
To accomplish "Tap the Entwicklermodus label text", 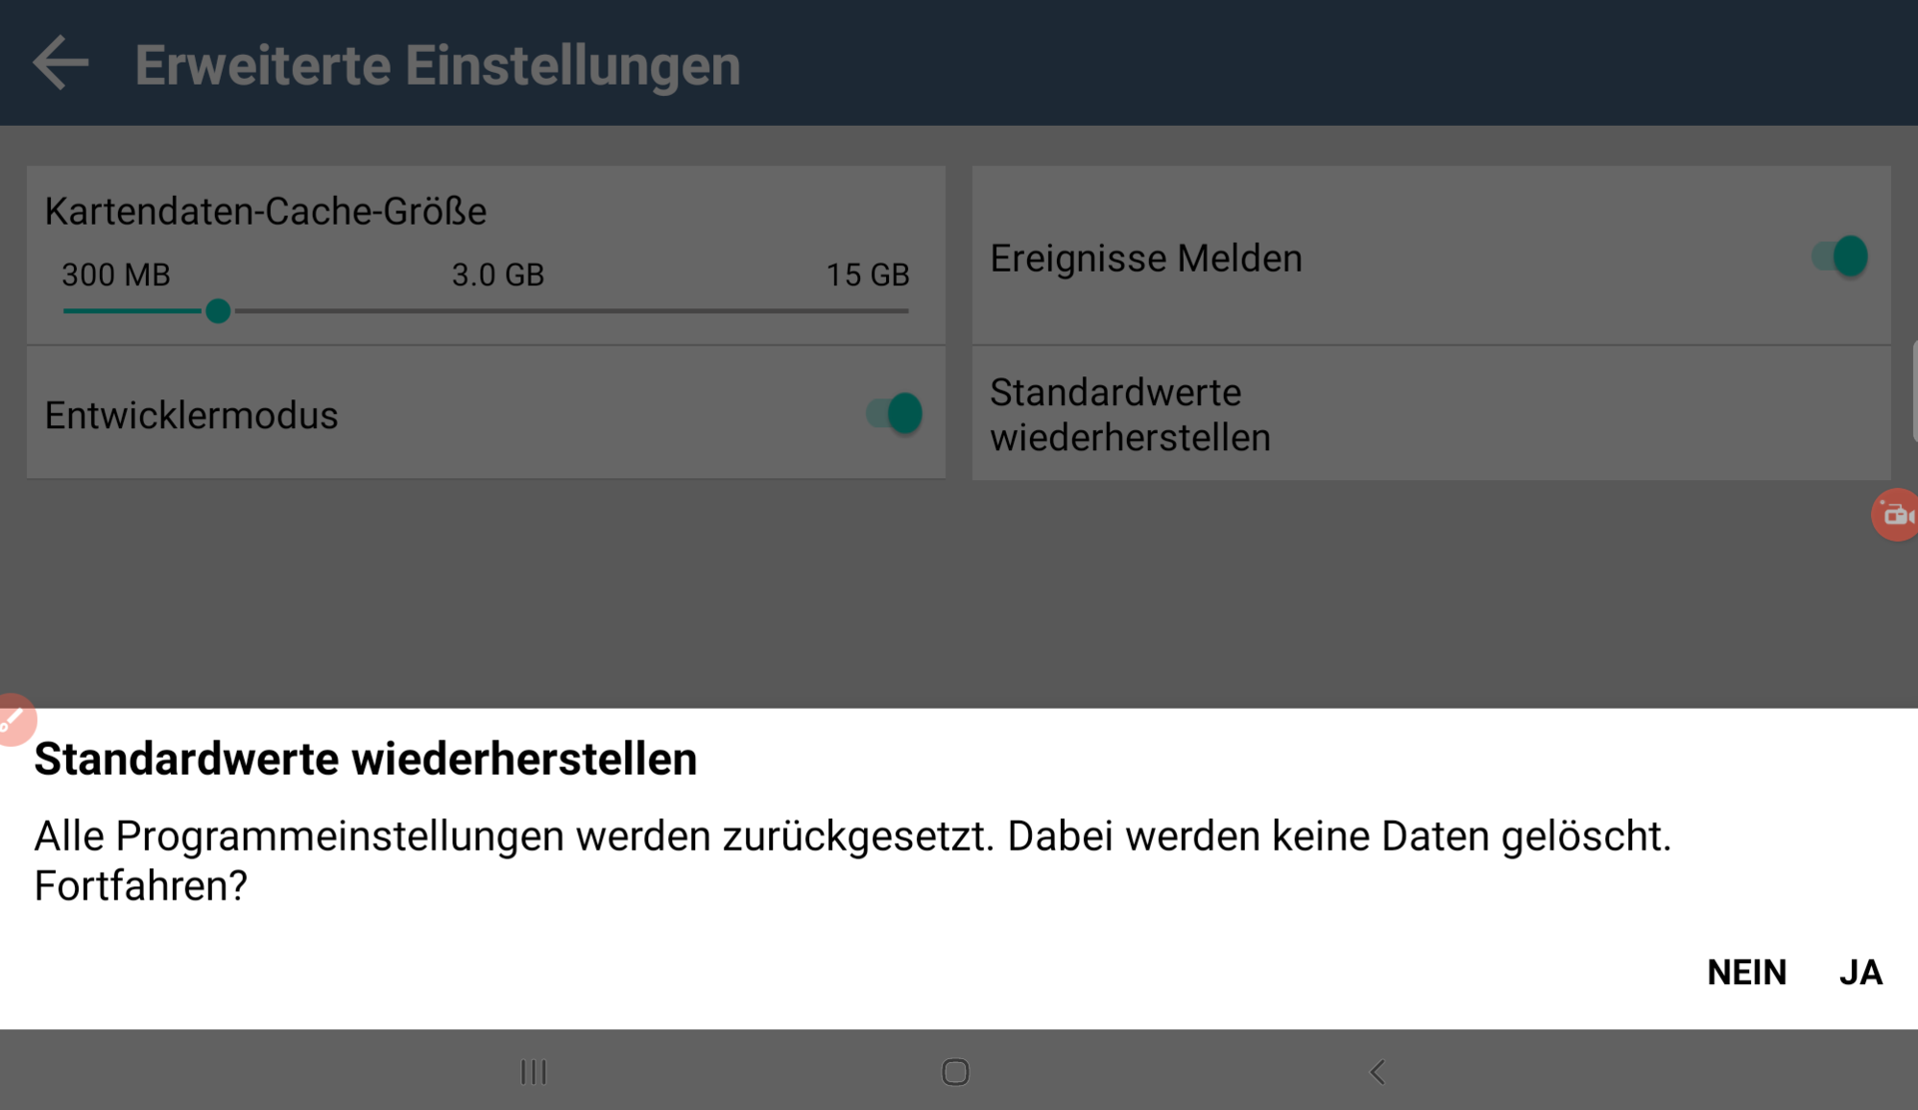I will [192, 415].
